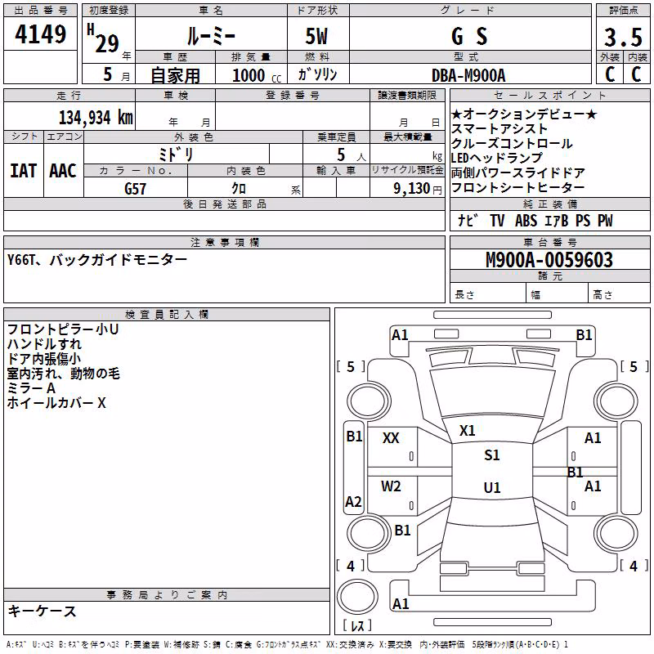Viewport: 654px width, 654px height.
Task: Select the shift type IAT
Action: (23, 171)
